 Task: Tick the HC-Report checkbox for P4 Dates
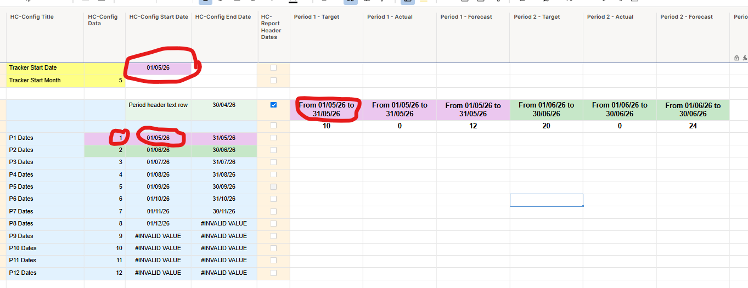pos(273,174)
